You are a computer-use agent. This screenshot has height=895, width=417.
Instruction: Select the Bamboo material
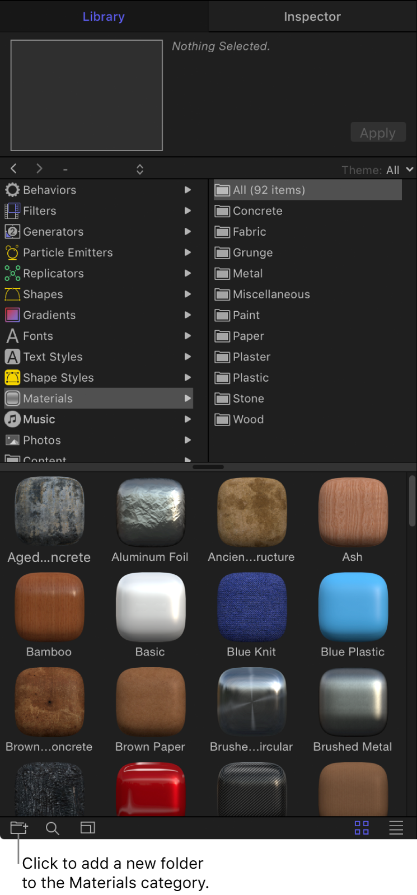pos(49,607)
